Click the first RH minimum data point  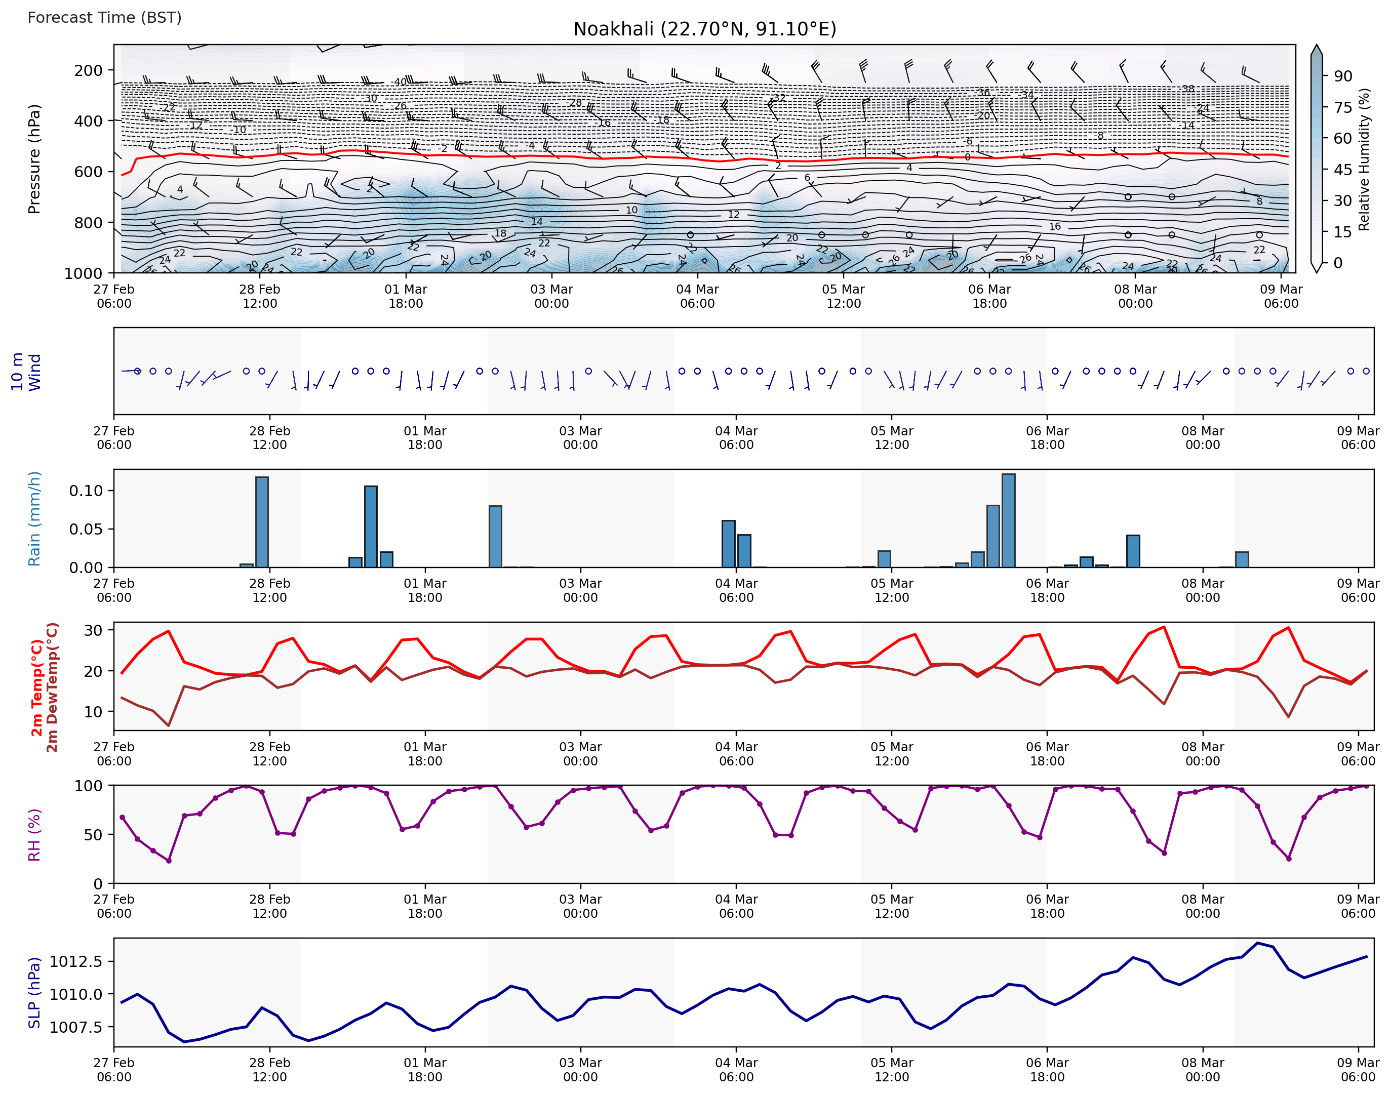pos(169,861)
